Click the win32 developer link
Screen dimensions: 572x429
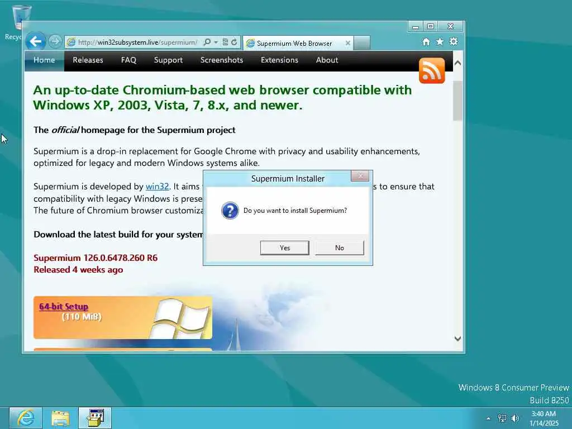click(x=157, y=187)
